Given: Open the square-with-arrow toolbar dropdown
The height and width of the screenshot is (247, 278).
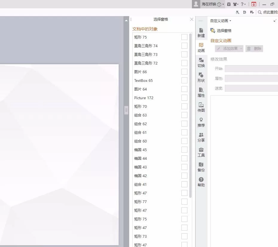Looking at the screenshot, I should click(252, 12).
